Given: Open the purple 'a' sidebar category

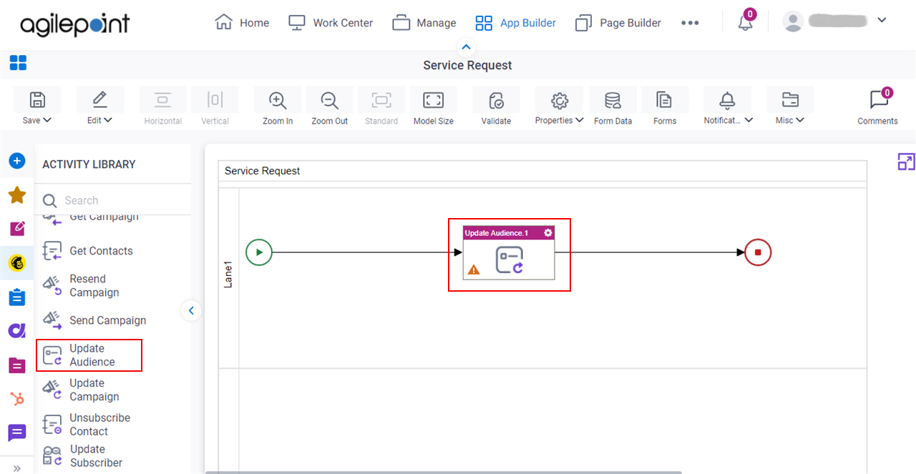Looking at the screenshot, I should 17,330.
